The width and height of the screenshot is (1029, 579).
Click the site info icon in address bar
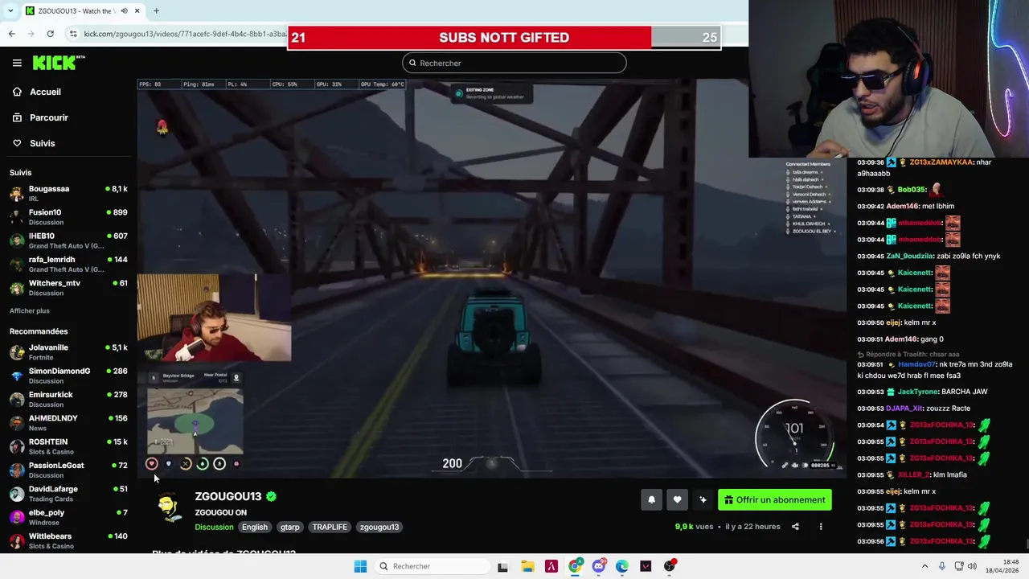73,34
